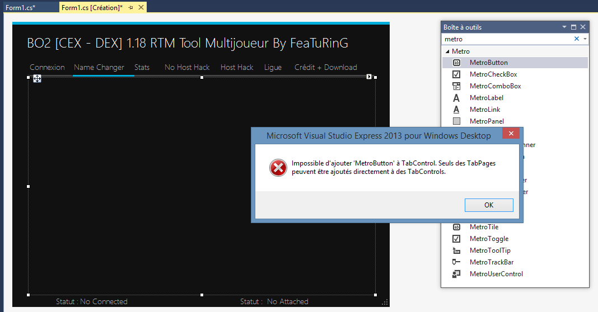The height and width of the screenshot is (312, 598).
Task: Click the red error icon in dialog
Action: [x=278, y=168]
